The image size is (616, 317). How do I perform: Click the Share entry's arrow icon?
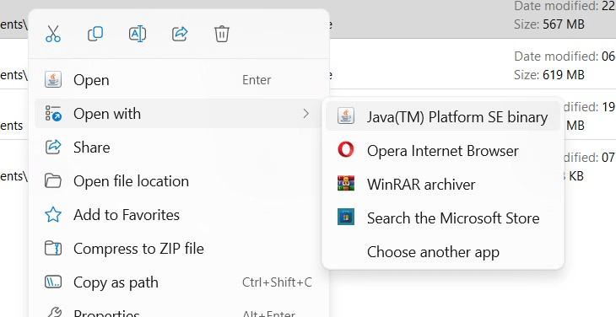[53, 148]
